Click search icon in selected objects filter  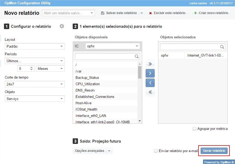(222, 47)
